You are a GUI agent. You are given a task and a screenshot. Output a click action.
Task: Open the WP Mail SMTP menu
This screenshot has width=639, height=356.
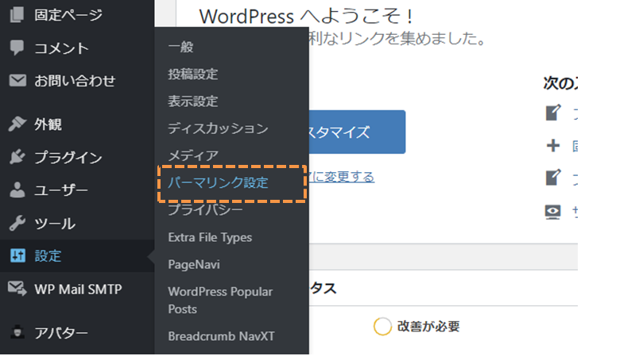tap(77, 289)
